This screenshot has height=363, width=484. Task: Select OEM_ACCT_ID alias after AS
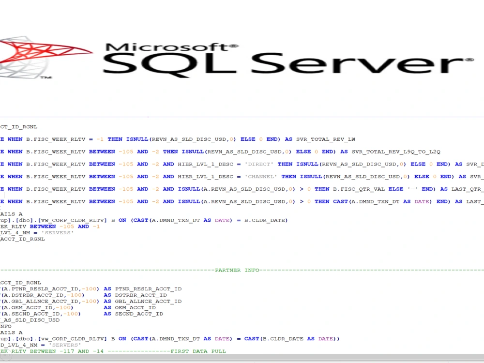pyautogui.click(x=136, y=307)
